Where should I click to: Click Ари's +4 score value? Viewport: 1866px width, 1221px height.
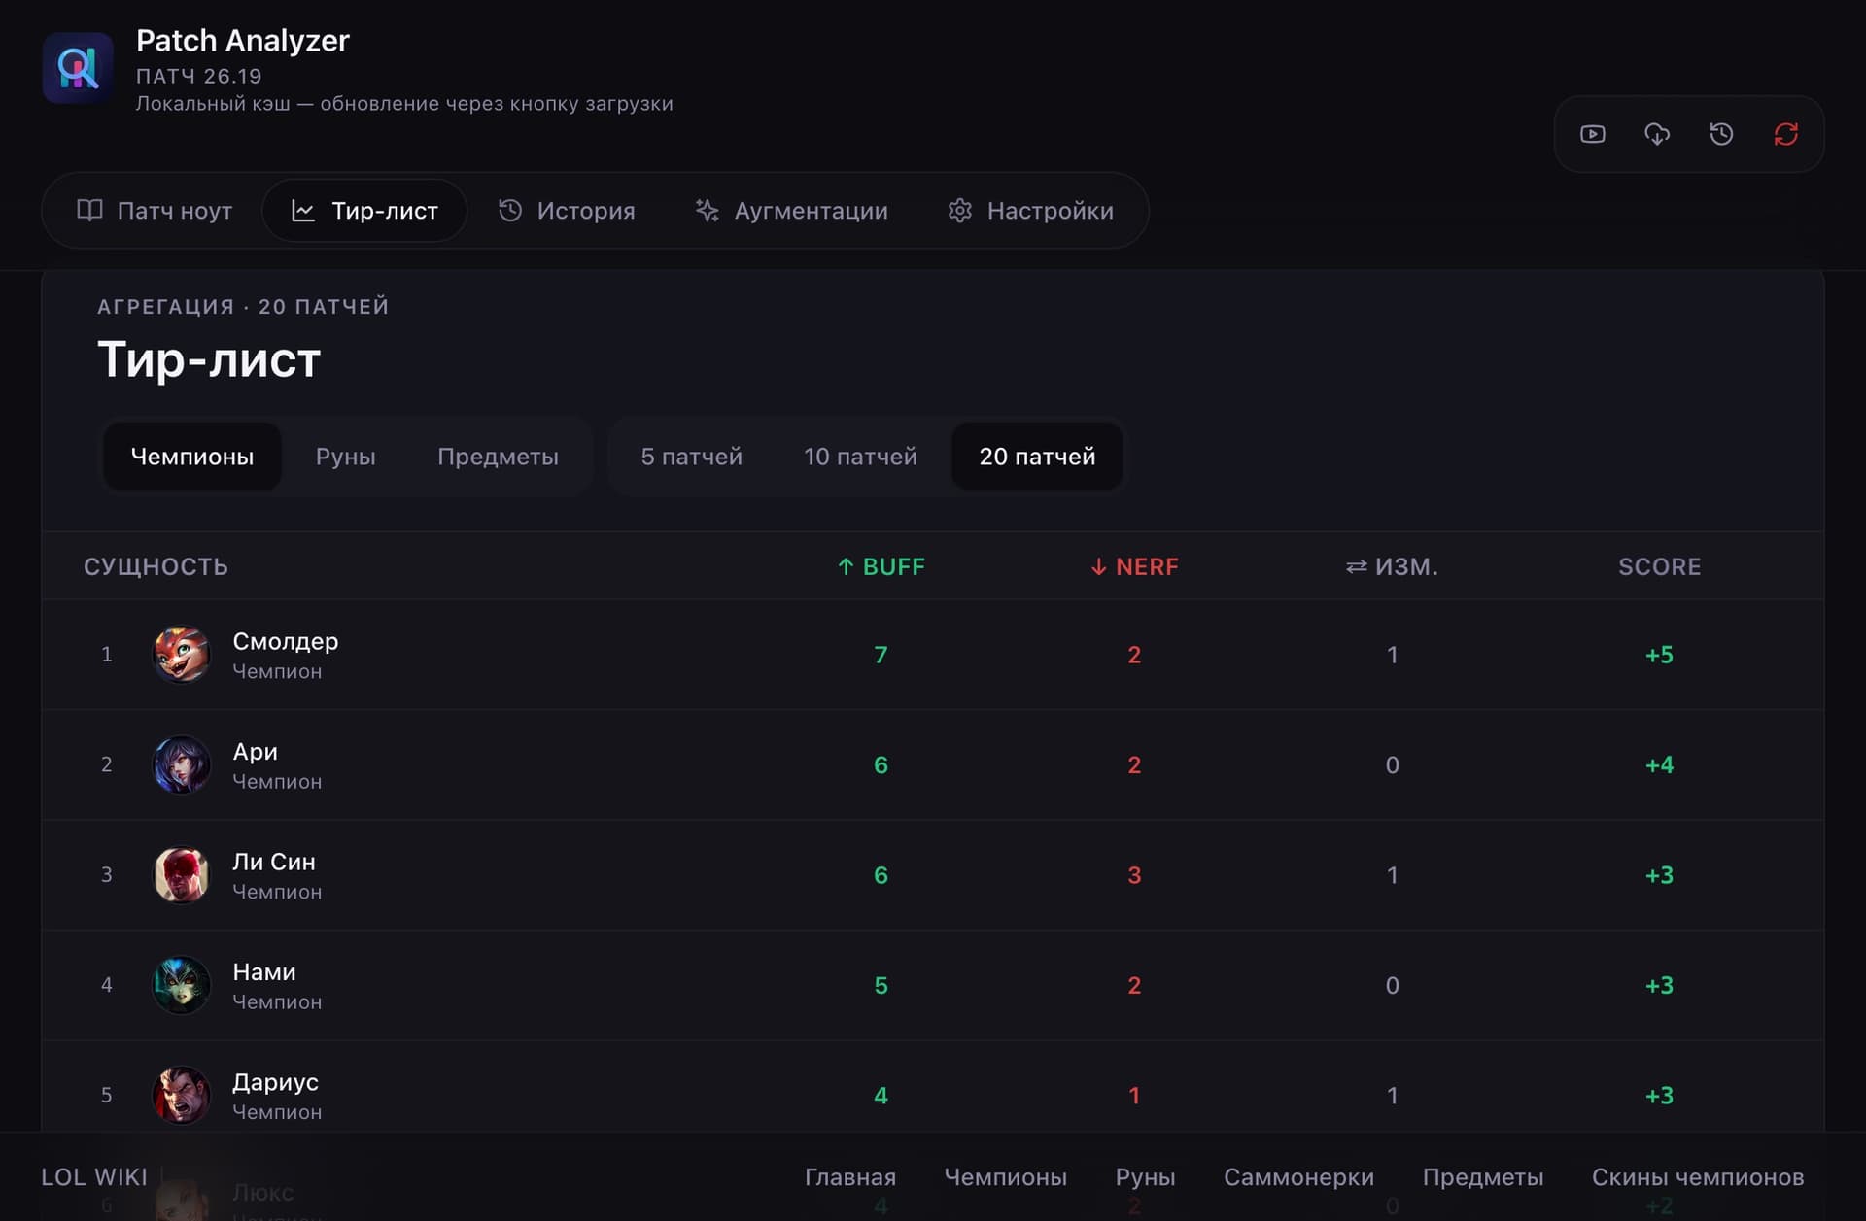coord(1659,764)
